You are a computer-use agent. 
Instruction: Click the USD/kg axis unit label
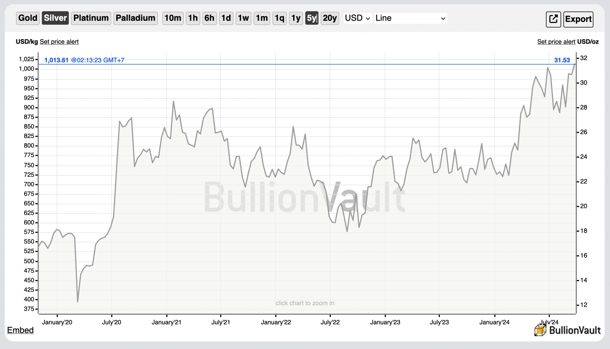pos(27,42)
